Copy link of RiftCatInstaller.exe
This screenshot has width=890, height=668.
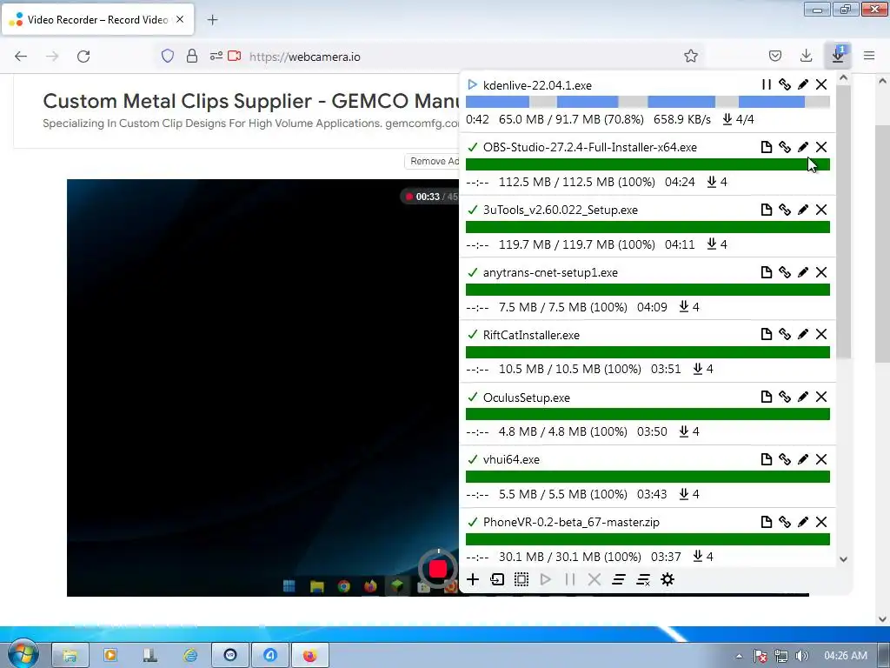click(x=785, y=334)
